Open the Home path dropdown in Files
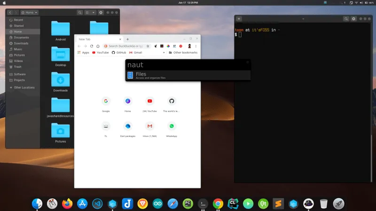The image size is (376, 211). (x=30, y=12)
